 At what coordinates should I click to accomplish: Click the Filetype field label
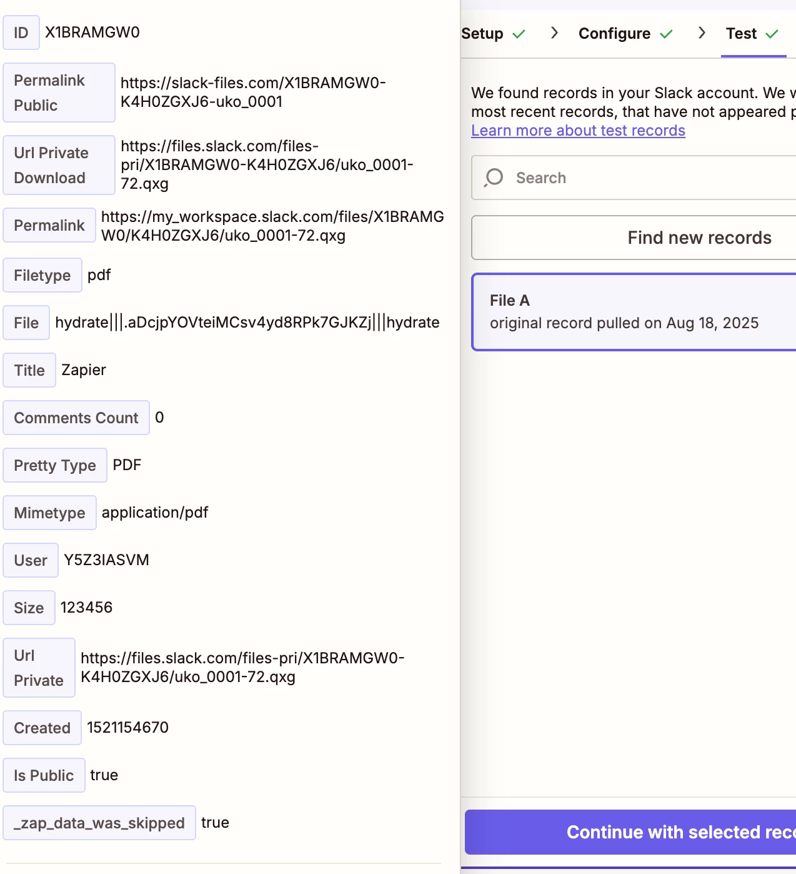pyautogui.click(x=42, y=275)
